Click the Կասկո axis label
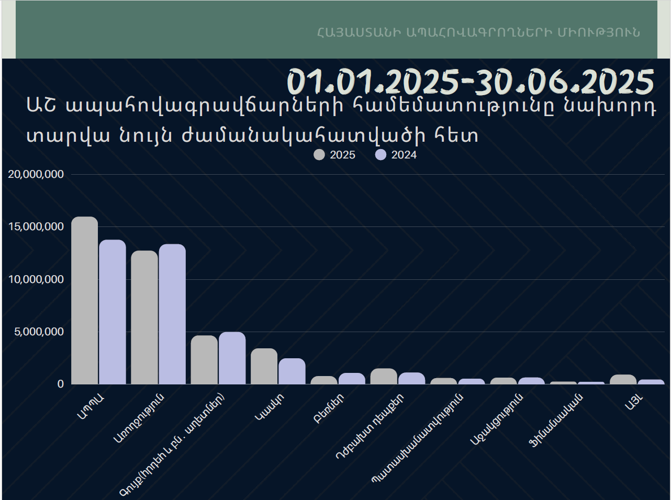 270,407
